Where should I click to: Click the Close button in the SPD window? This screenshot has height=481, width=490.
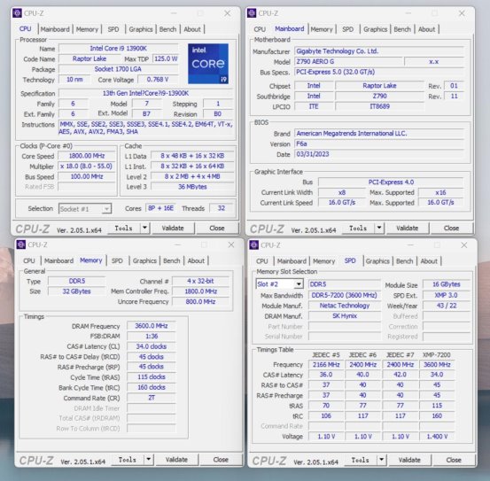click(454, 460)
